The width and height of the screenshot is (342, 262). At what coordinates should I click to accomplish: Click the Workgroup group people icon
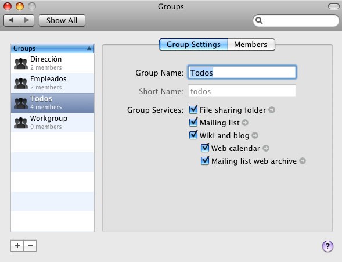(x=21, y=123)
